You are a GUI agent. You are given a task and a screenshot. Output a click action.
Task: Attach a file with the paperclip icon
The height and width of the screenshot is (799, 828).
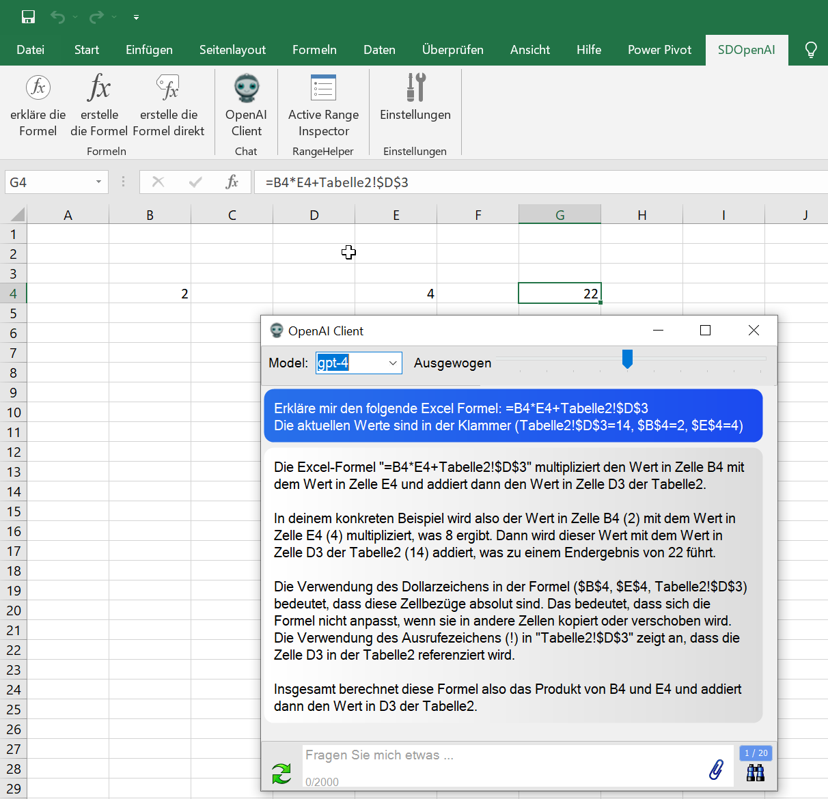716,770
